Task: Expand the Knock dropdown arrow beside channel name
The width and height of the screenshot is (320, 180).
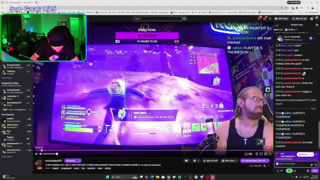Action: 79,161
